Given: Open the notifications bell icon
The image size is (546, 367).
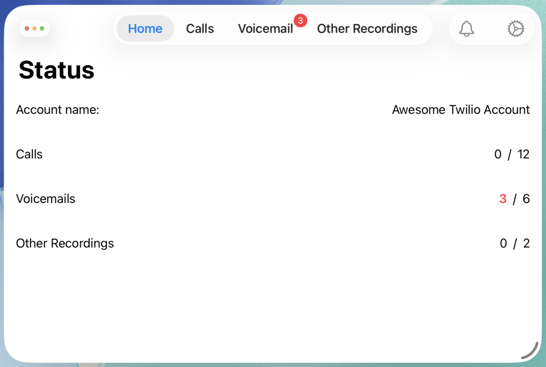Looking at the screenshot, I should click(467, 29).
